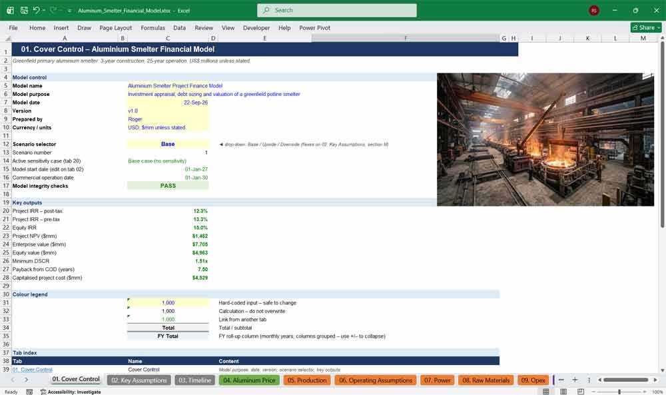This screenshot has width=666, height=395.
Task: Open Accessibility: Investigate status
Action: 71,392
